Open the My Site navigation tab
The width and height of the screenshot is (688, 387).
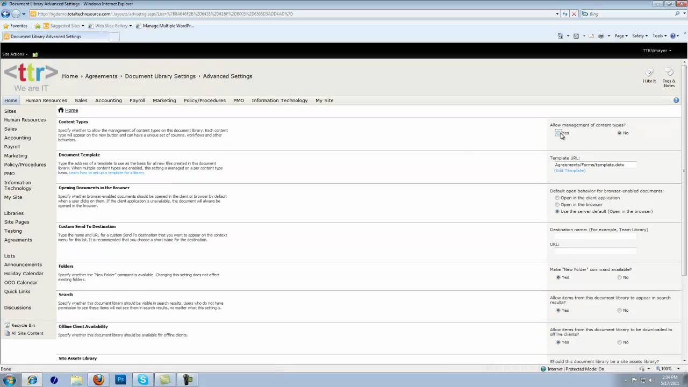point(325,101)
